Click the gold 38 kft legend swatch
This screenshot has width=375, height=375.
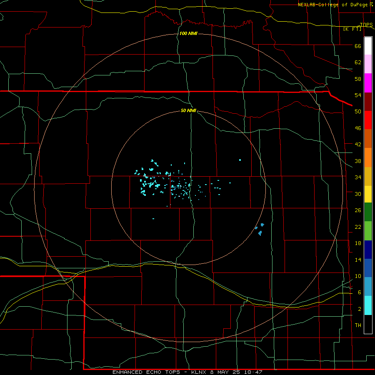coord(368,176)
